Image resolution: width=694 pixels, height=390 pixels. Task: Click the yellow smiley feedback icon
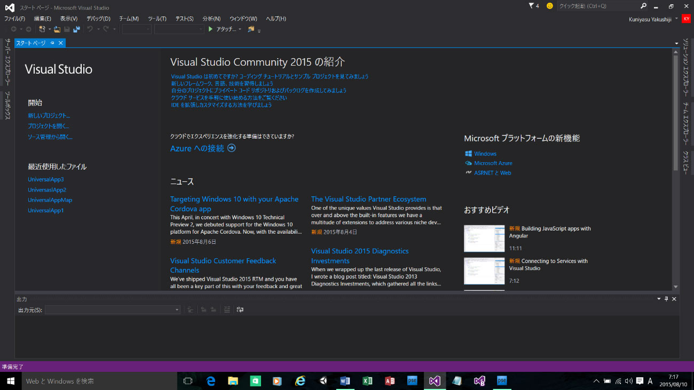(x=549, y=6)
